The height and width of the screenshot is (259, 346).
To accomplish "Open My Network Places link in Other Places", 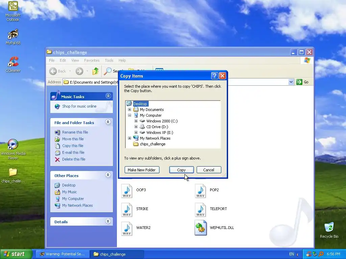I will (x=77, y=205).
